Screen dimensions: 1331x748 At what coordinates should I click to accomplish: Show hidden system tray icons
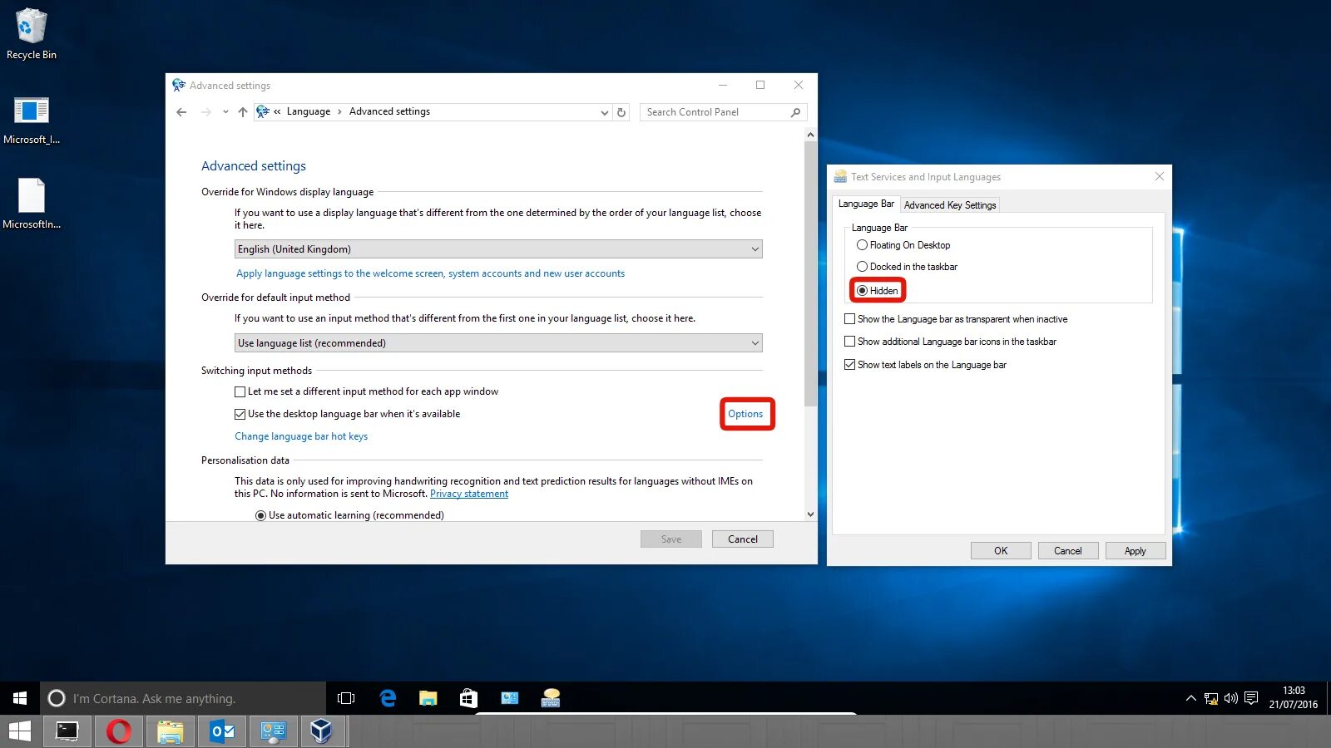(1190, 698)
